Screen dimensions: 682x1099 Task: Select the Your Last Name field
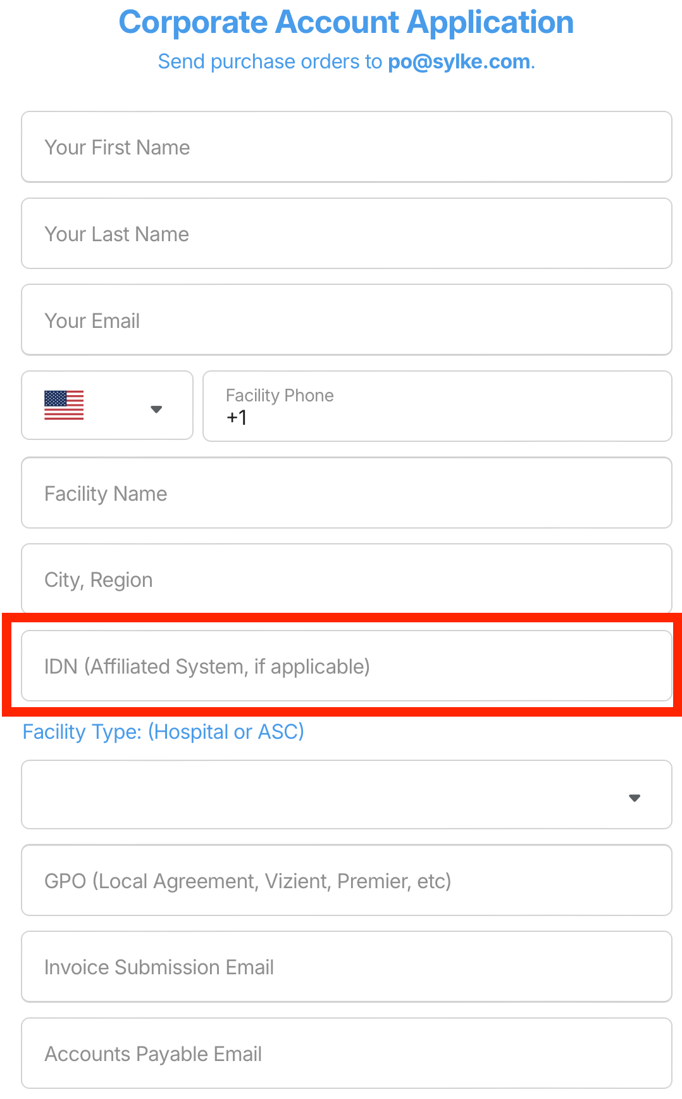347,234
